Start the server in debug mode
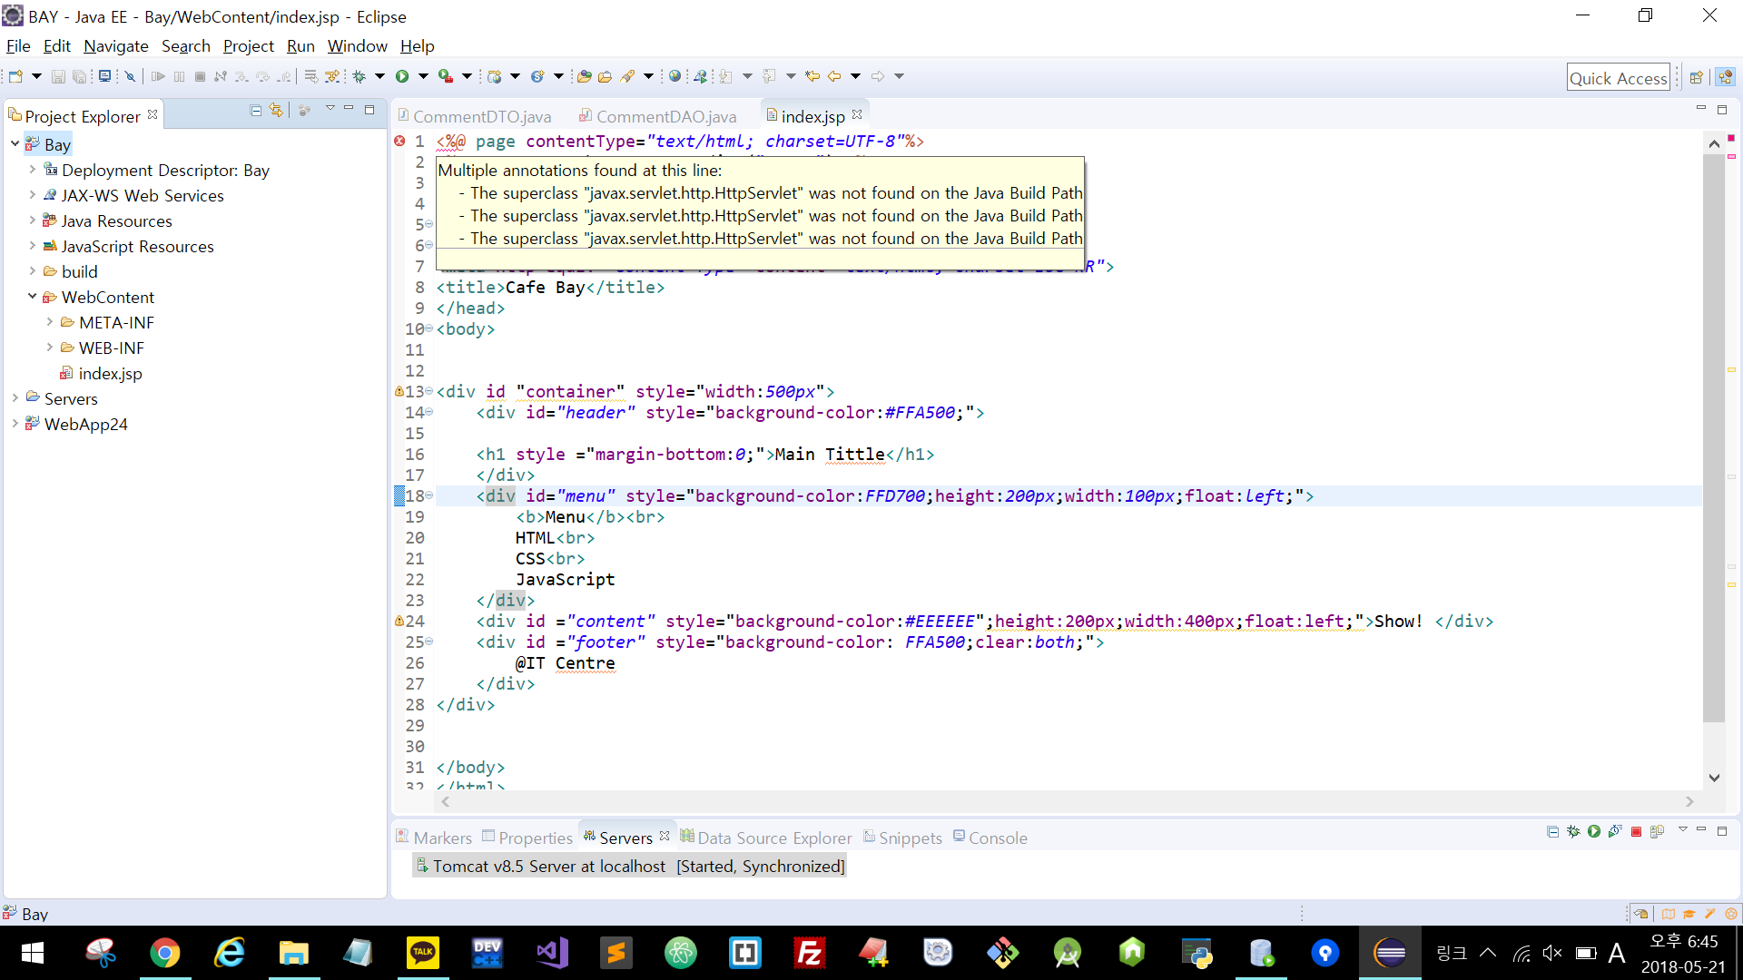 1573,831
